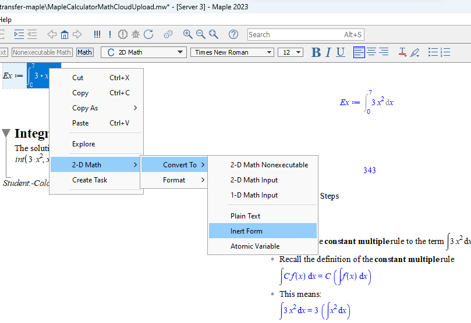
Task: Apply italic formatting
Action: pos(328,52)
